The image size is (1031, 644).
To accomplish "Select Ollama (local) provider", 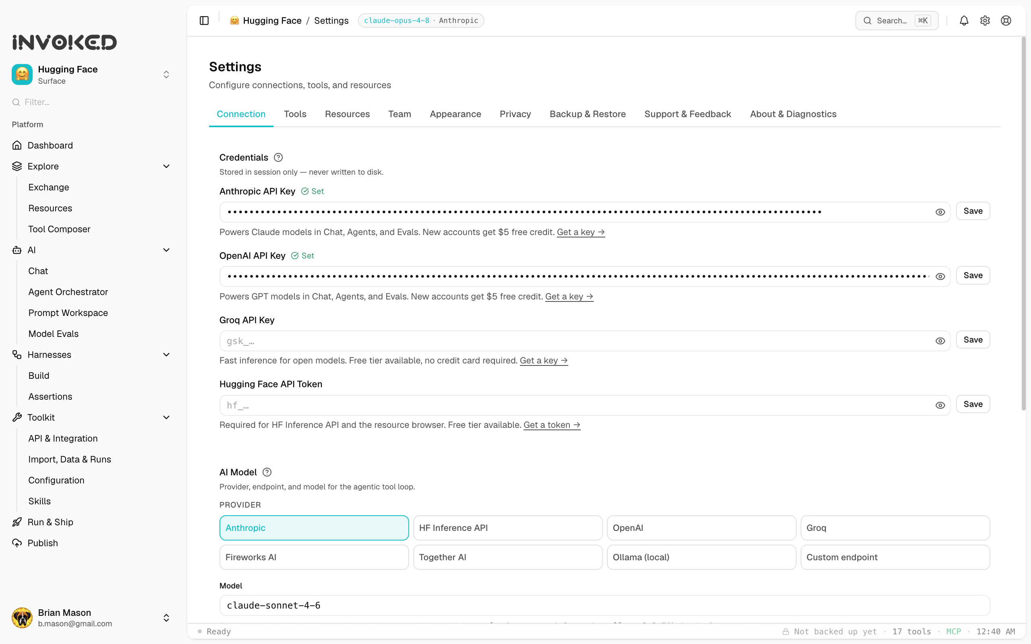I will click(701, 557).
